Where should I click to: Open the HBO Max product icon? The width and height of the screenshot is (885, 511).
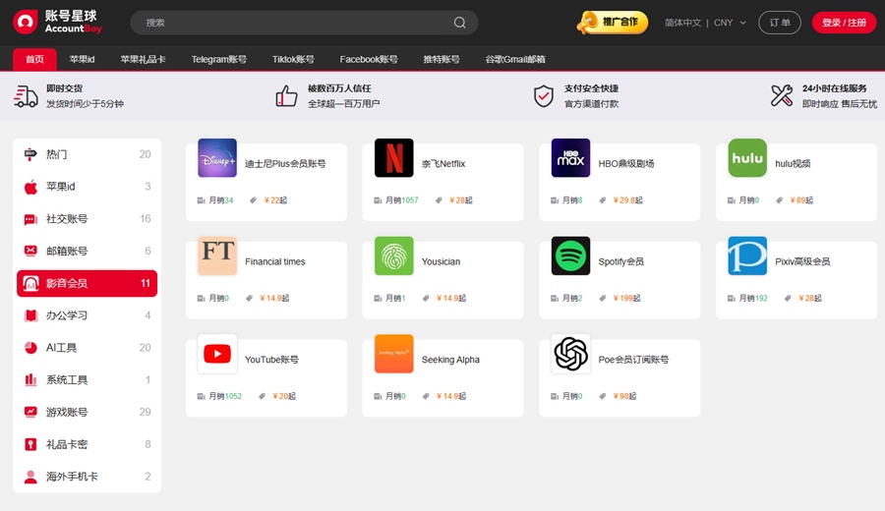(570, 158)
